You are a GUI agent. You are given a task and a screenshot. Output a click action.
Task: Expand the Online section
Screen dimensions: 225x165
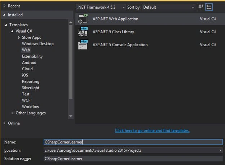point(4,123)
